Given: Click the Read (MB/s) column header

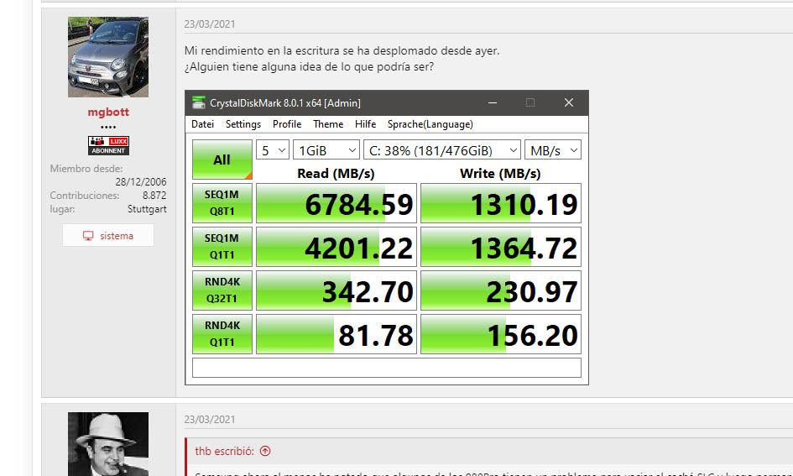Looking at the screenshot, I should [x=336, y=174].
